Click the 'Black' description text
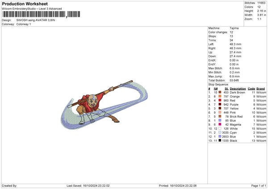 [234, 141]
